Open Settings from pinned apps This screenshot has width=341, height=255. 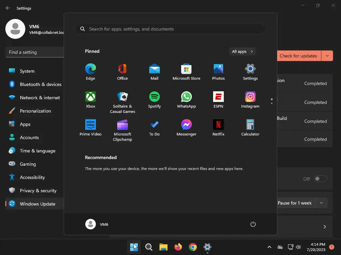pyautogui.click(x=250, y=72)
